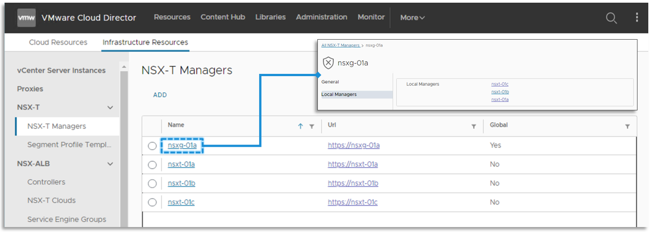Screen dimensions: 651x232
Task: Collapse the NSX-ALB sidebar section
Action: pyautogui.click(x=110, y=164)
